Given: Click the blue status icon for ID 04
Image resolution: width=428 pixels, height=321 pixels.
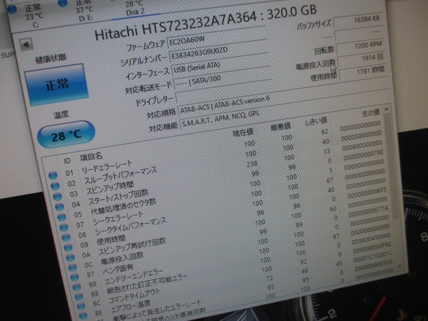Looking at the screenshot, I should 60,207.
